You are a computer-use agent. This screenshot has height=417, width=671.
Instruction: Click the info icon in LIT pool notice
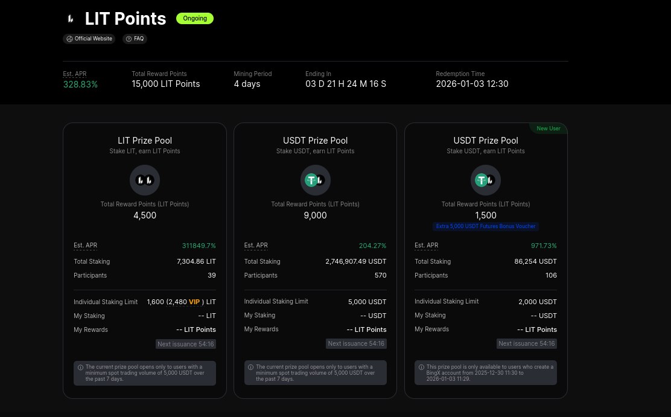[80, 367]
